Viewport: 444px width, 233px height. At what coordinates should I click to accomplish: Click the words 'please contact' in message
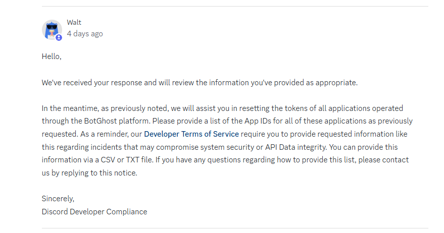[x=383, y=160]
